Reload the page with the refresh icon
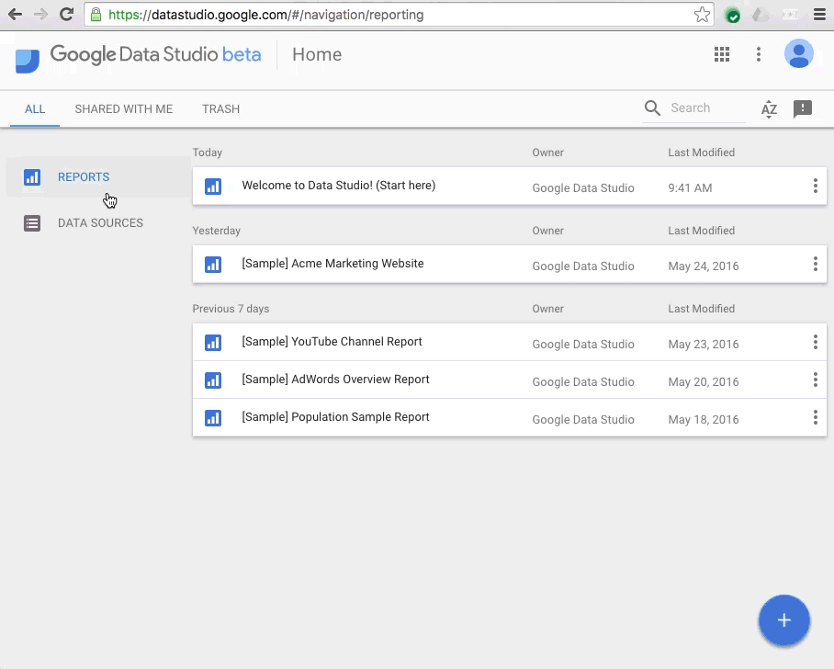Screen dimensions: 834x669 click(x=66, y=15)
